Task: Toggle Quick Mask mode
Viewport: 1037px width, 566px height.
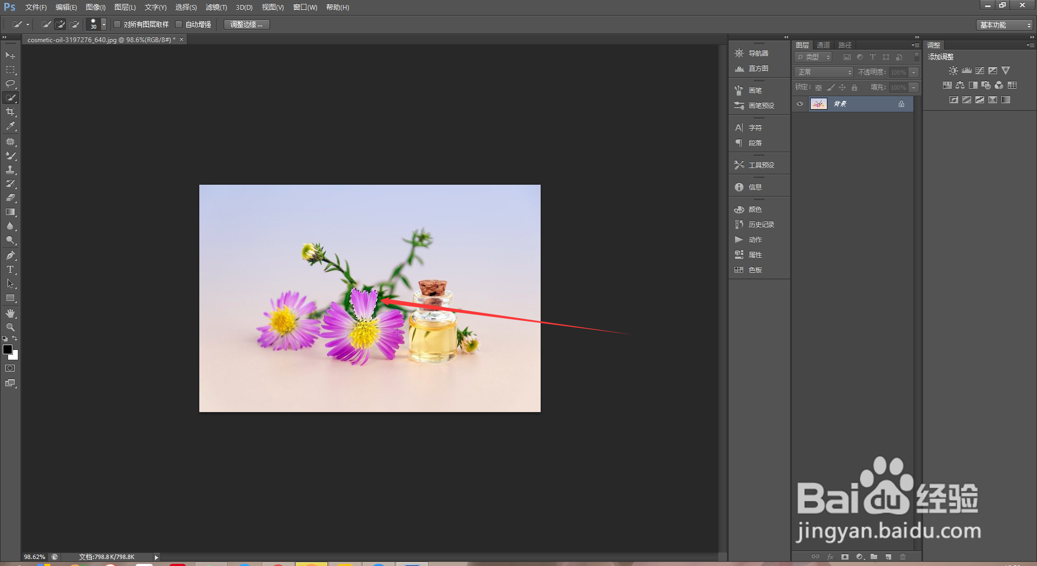Action: click(10, 368)
